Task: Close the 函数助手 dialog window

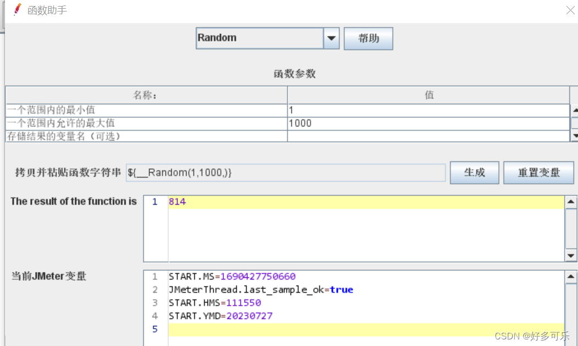Action: coord(570,10)
